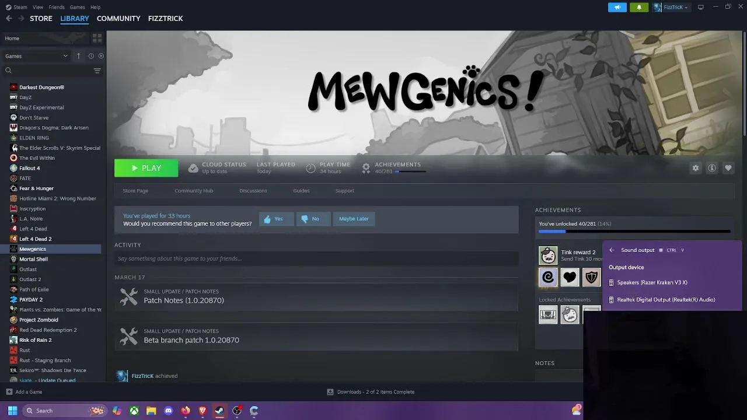Switch to Big Picture mode icon
The height and width of the screenshot is (420, 747).
[x=700, y=7]
